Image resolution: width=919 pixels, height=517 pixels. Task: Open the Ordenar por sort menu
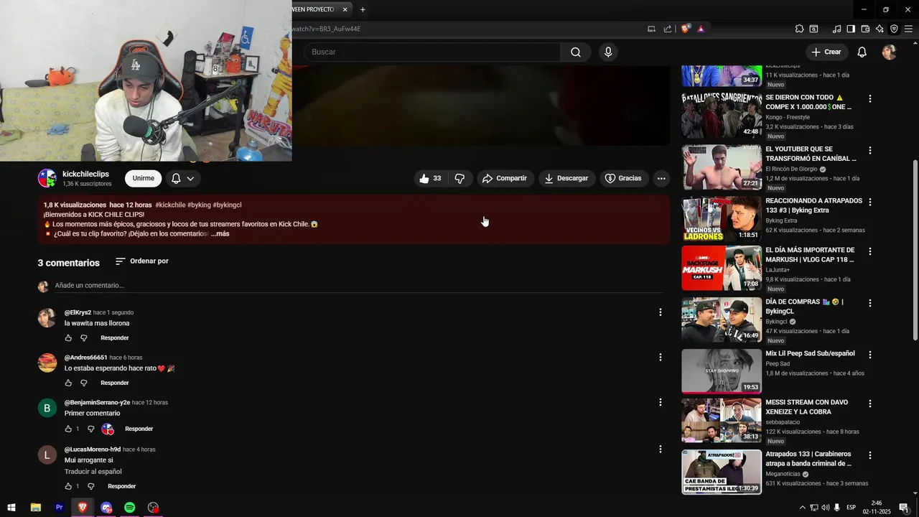pos(142,261)
